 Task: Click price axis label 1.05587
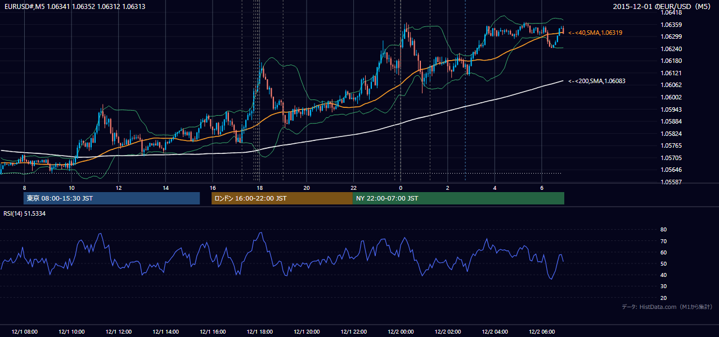click(x=672, y=182)
